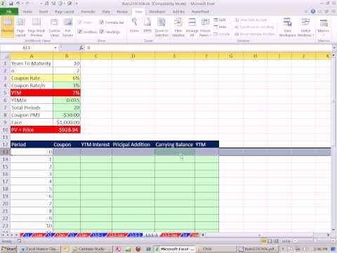Switch to Page Break Preview from status bar
Image resolution: width=337 pixels, height=253 pixels.
[276, 240]
